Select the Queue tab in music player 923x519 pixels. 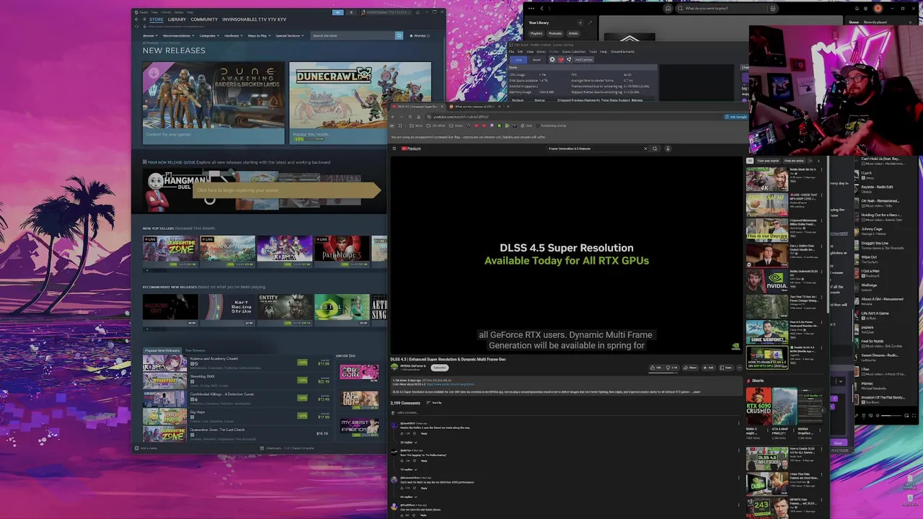point(853,22)
